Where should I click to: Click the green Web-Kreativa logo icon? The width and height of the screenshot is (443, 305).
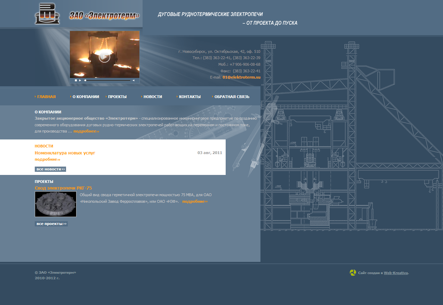[353, 273]
